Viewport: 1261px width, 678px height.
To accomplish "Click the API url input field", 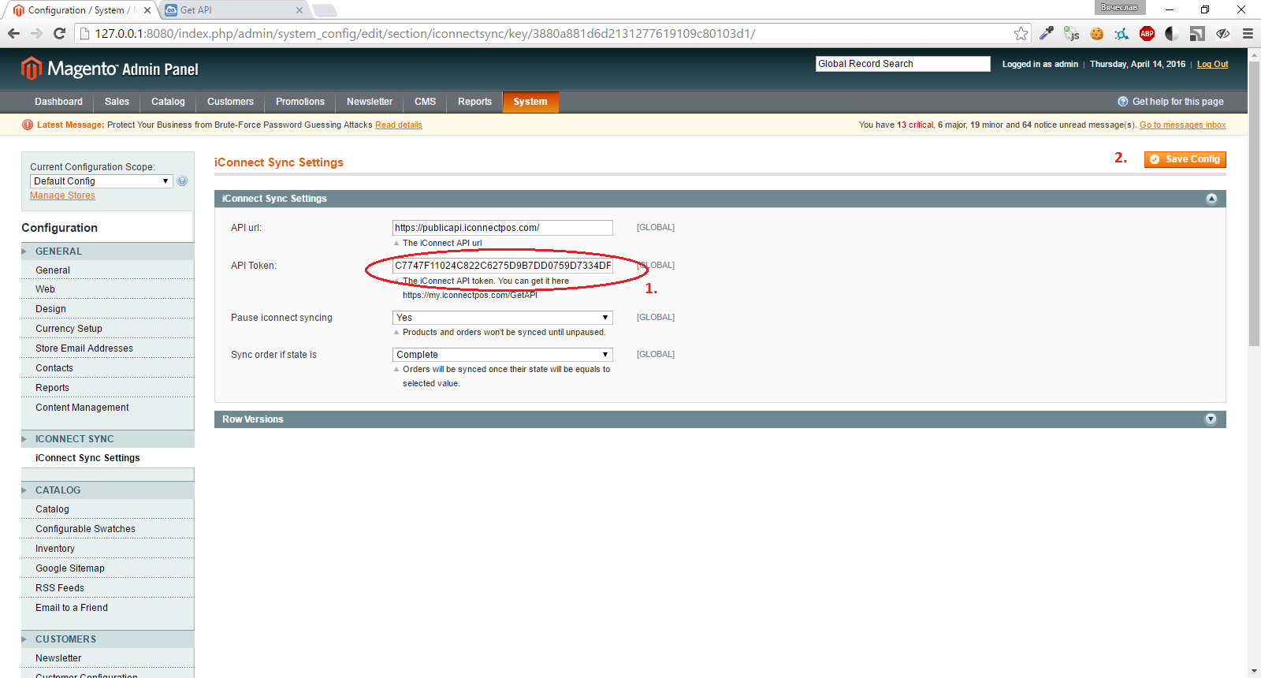I will [503, 227].
